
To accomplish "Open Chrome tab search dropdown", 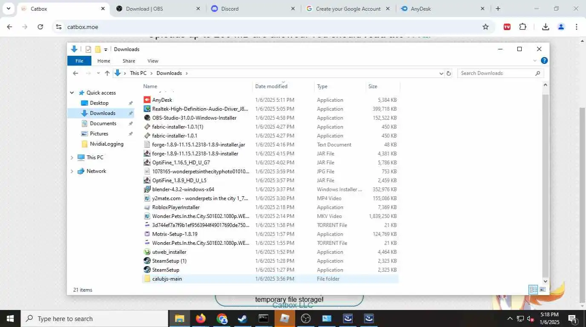I will (x=8, y=9).
